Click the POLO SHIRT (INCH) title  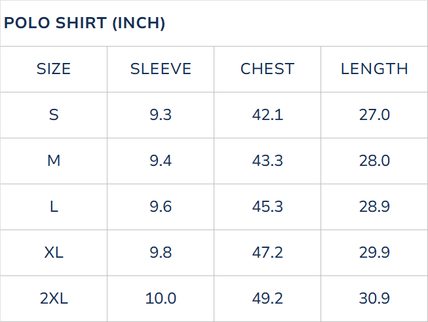click(x=85, y=24)
